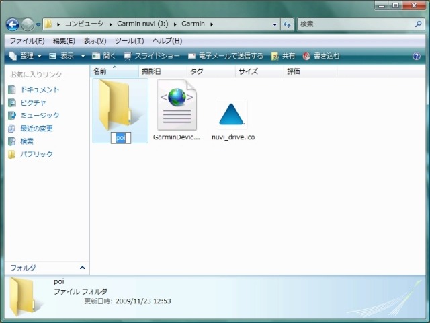Screen dimensions: 430x323
Task: Expand the arrow after コンピュータ breadcrumb
Action: 110,24
